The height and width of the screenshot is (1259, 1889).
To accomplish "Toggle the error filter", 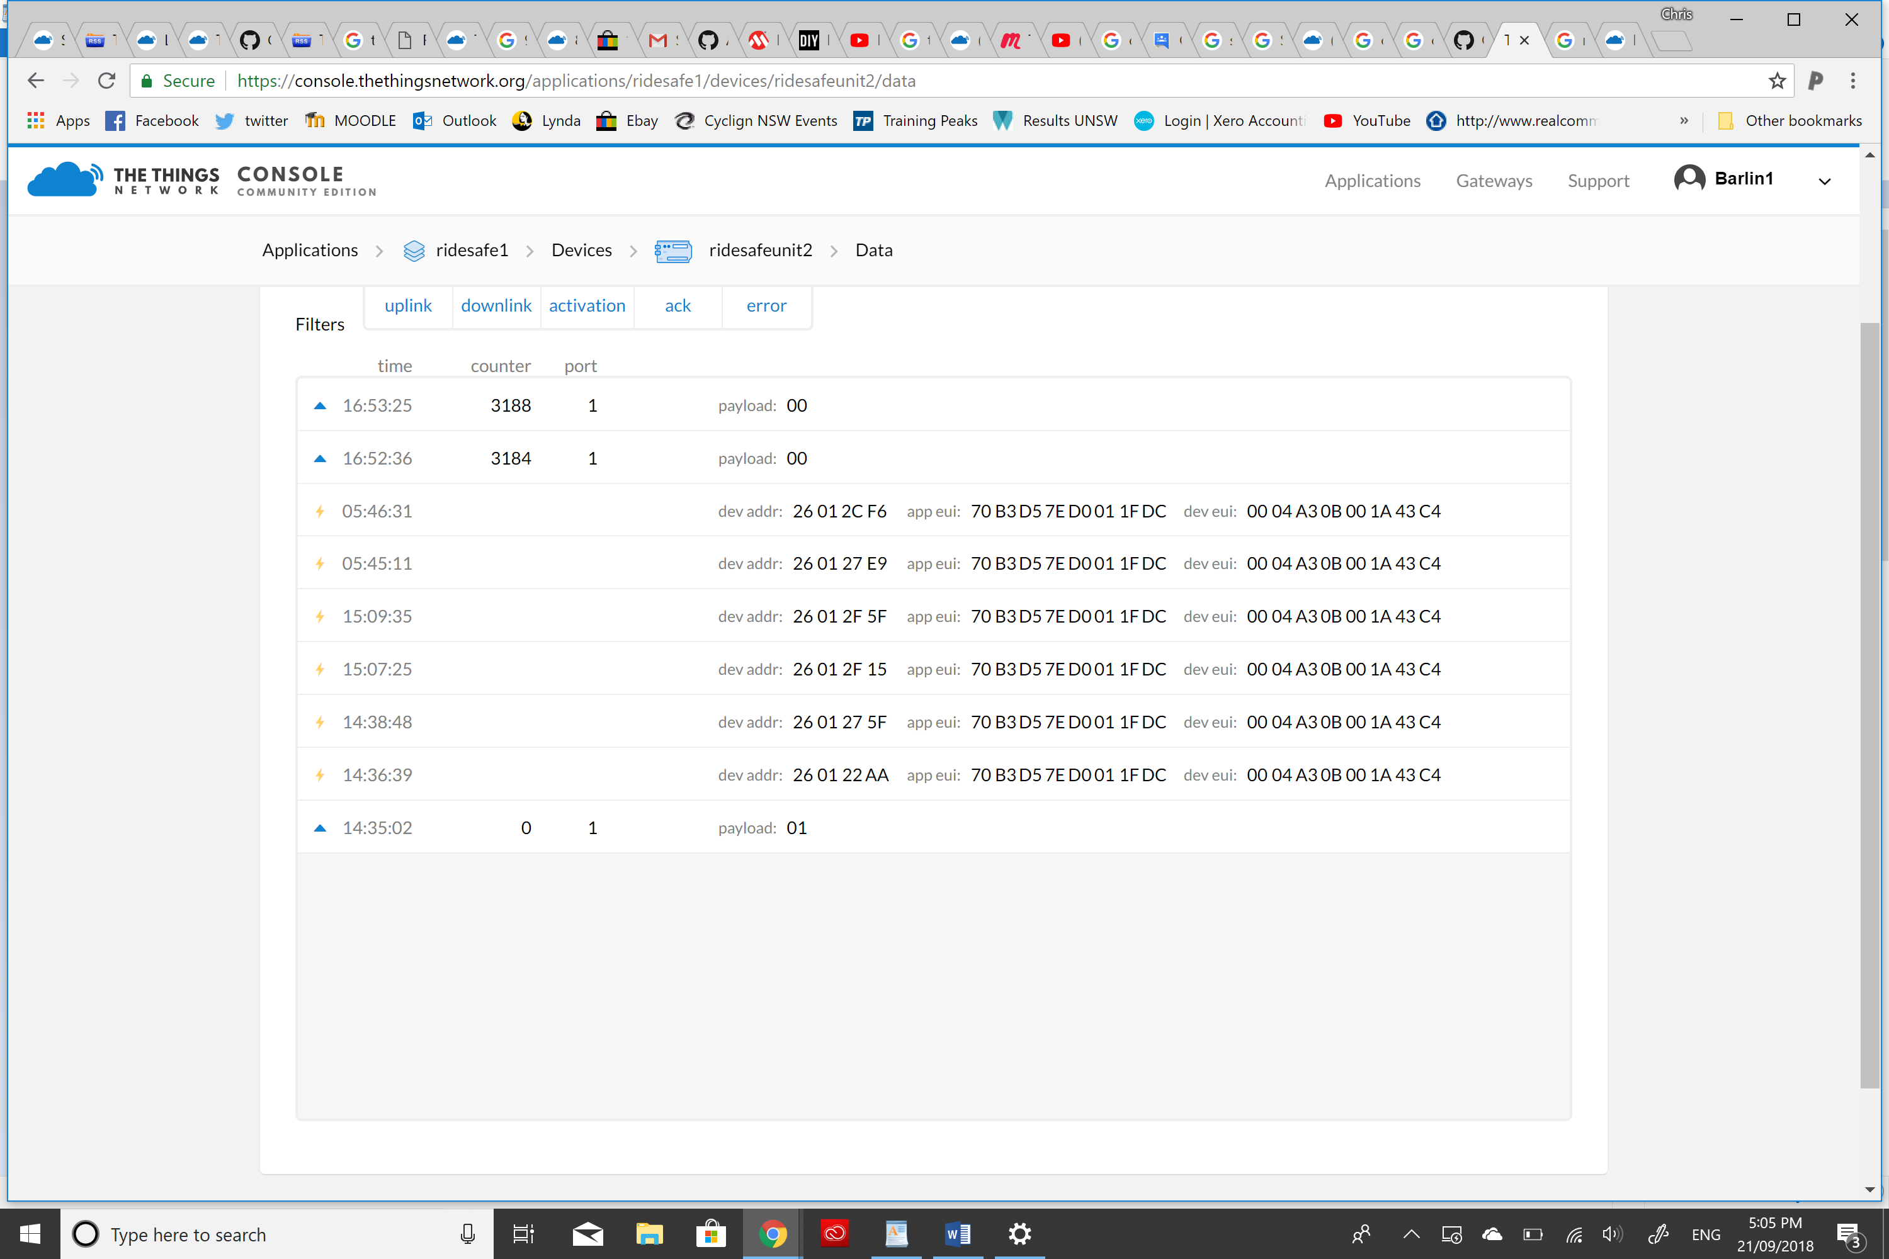I will (x=766, y=306).
